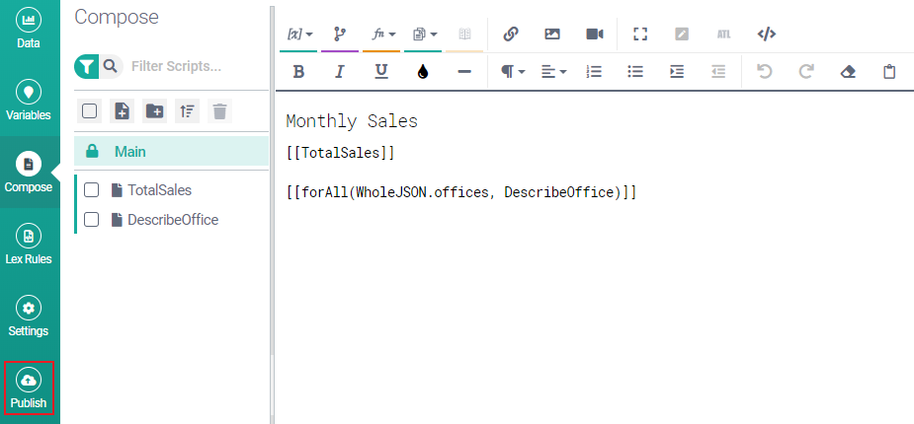Click the delete scripts trash icon
This screenshot has width=914, height=424.
click(219, 110)
